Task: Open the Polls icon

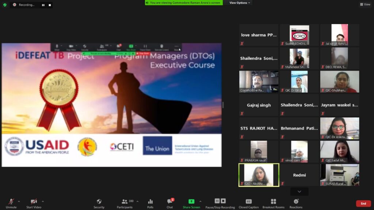Action: pyautogui.click(x=150, y=203)
